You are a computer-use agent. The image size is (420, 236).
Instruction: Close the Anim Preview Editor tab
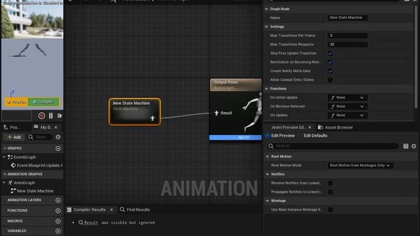pos(310,127)
